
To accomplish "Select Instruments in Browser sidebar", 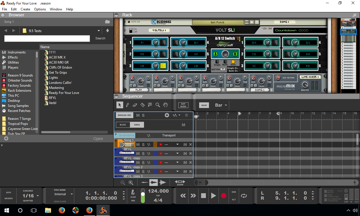I will pos(16,52).
